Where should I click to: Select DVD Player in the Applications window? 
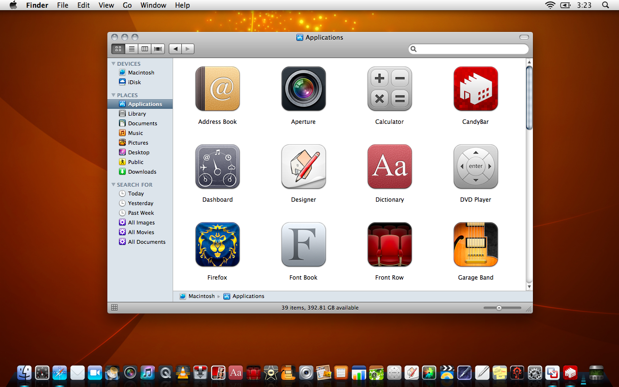(476, 167)
